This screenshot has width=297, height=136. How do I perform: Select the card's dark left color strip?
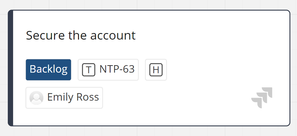(10, 68)
